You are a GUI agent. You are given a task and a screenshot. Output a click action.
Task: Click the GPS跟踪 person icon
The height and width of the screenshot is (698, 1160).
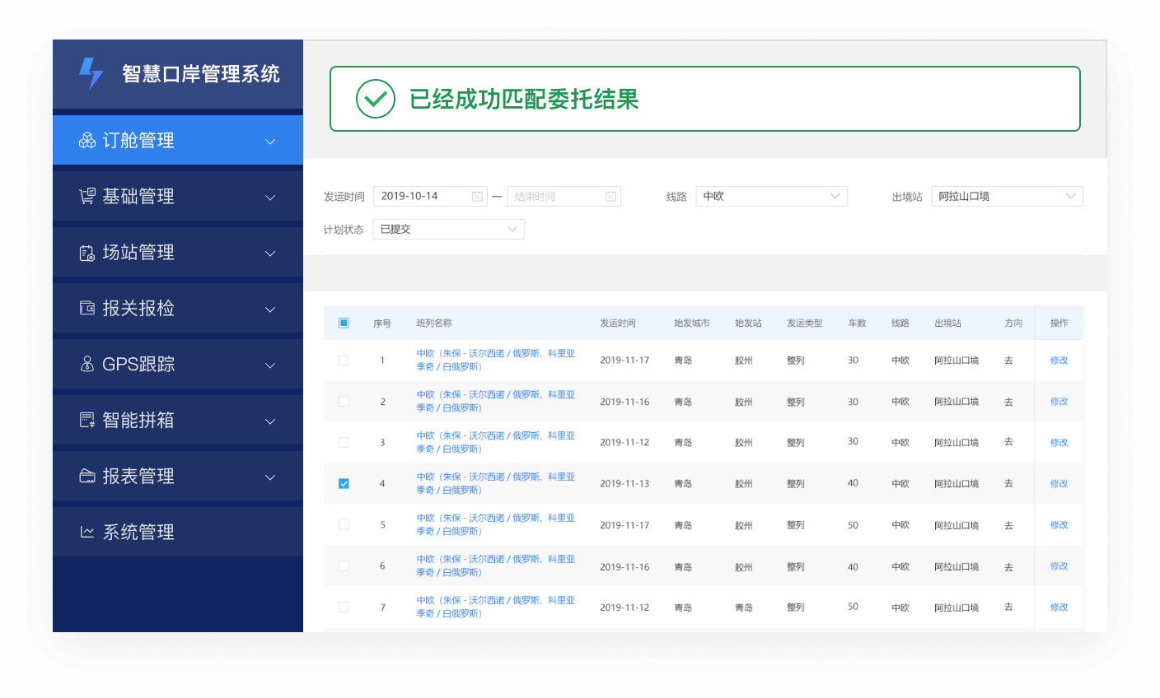(87, 365)
